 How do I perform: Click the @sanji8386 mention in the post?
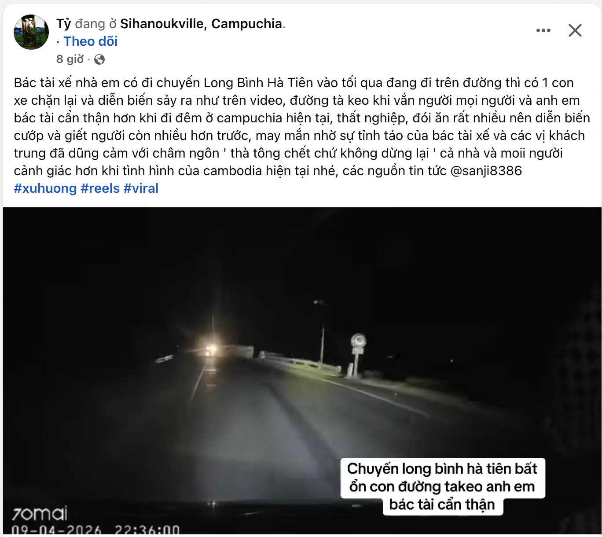(486, 171)
